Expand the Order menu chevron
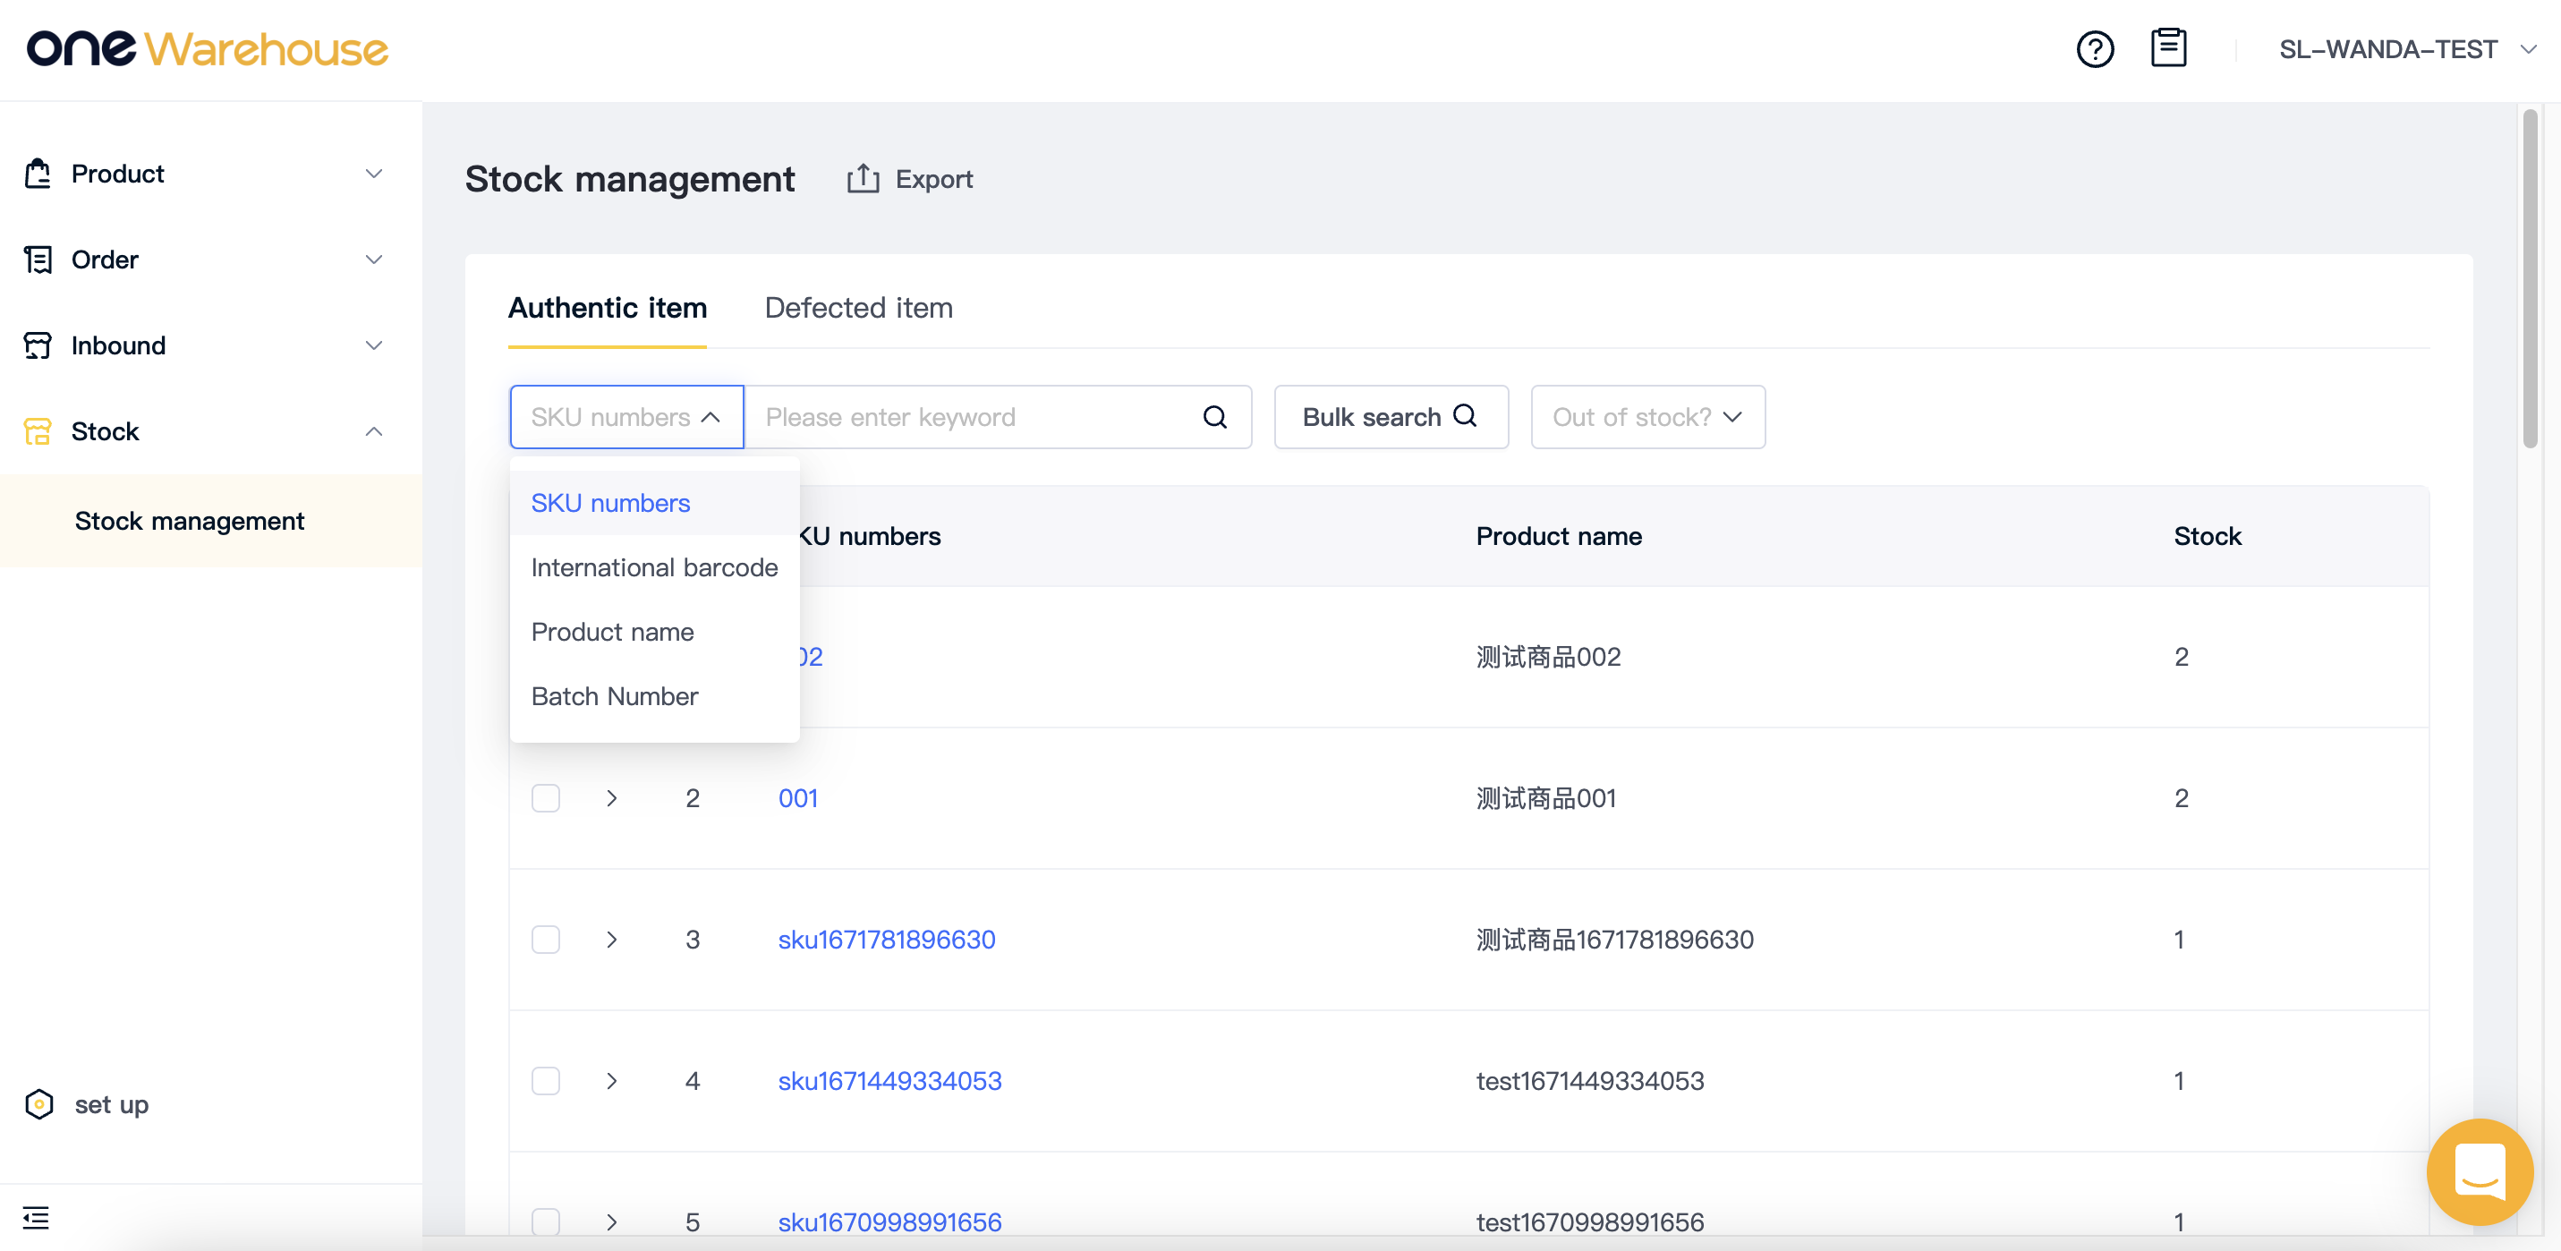Screen dimensions: 2561x1251 [x=374, y=260]
